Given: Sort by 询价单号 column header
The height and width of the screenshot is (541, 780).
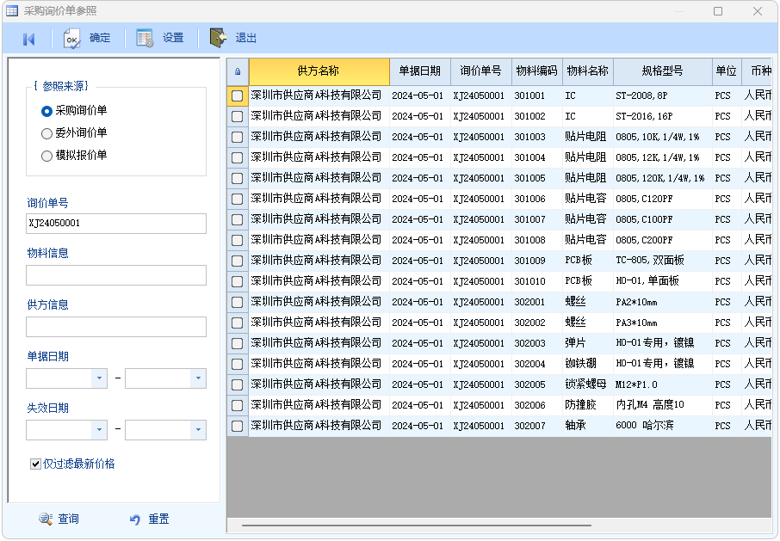Looking at the screenshot, I should click(x=481, y=71).
